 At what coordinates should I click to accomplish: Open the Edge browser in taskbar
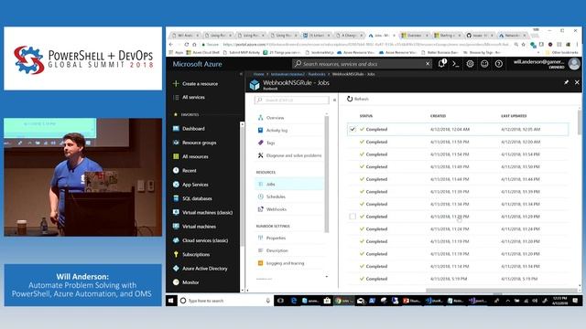click(293, 301)
